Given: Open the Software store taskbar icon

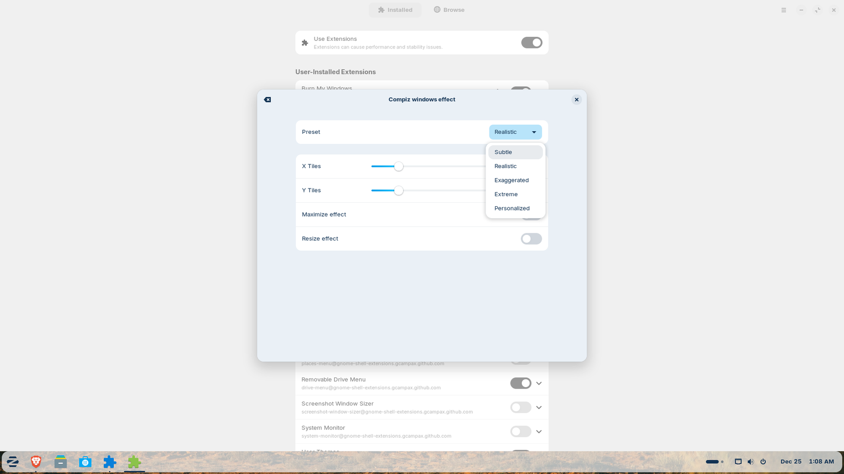Looking at the screenshot, I should point(85,462).
